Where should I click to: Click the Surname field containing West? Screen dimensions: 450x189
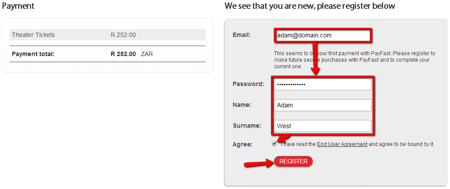[322, 126]
